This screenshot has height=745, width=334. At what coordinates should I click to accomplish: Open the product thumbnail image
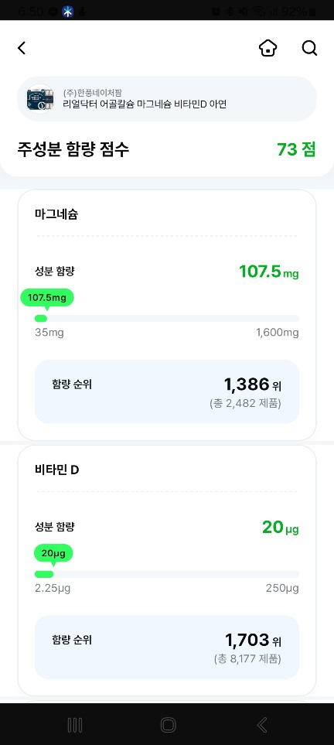[x=40, y=98]
